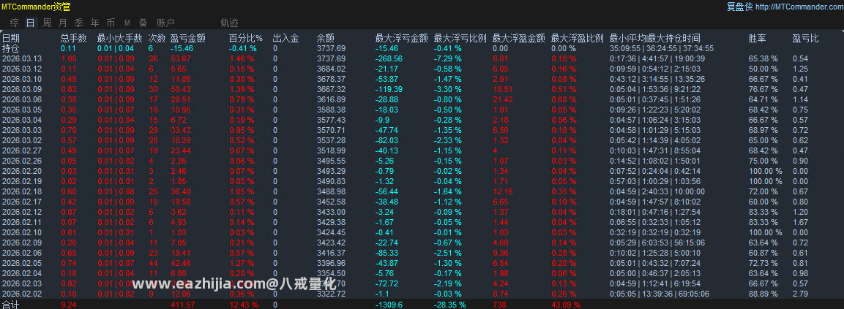Viewport: 844px width, 309px height.
Task: Open the 月 monthly tab
Action: [x=63, y=23]
